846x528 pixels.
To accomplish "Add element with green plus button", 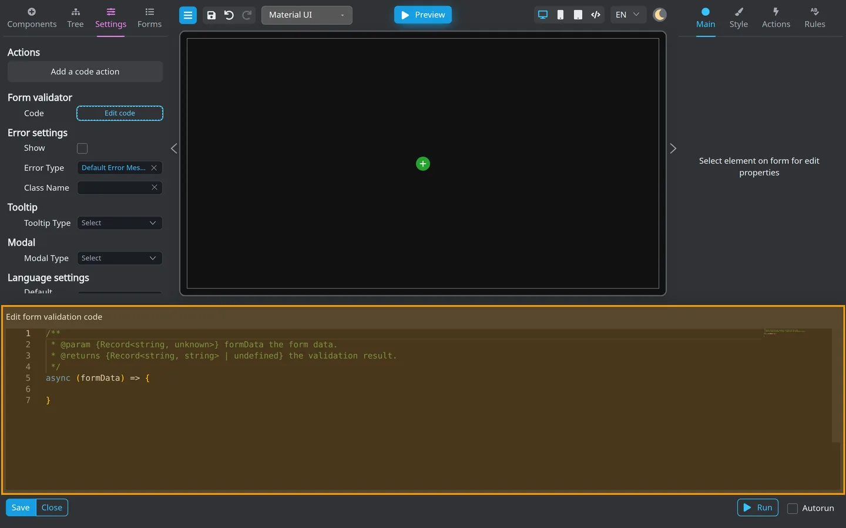I will (423, 164).
